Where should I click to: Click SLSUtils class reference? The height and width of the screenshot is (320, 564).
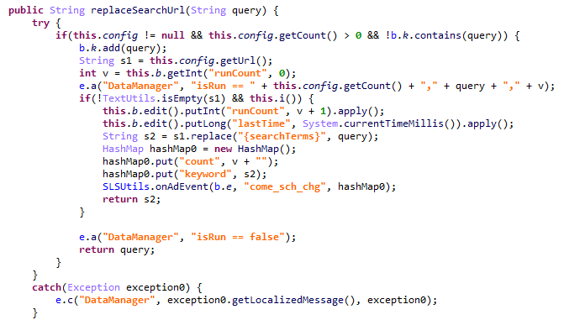(x=126, y=186)
